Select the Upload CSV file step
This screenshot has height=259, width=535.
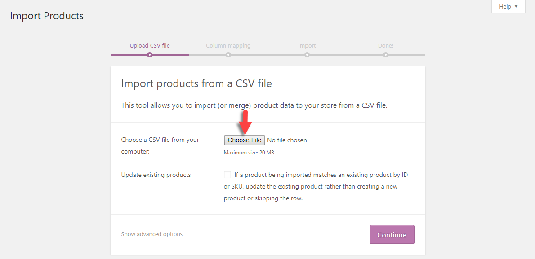149,46
